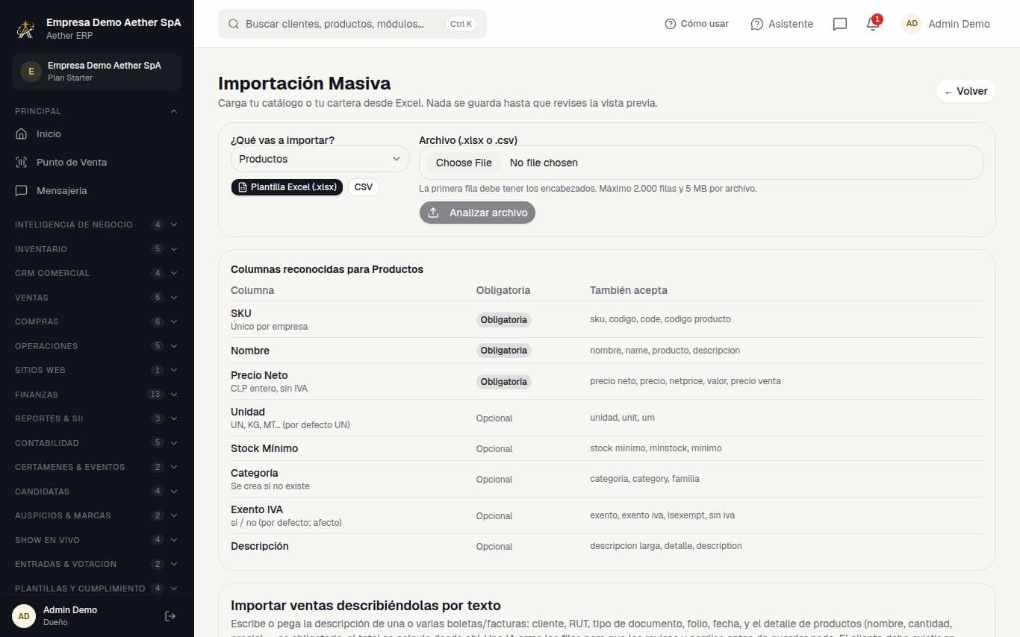Open the messages chat icon in header

pyautogui.click(x=840, y=24)
